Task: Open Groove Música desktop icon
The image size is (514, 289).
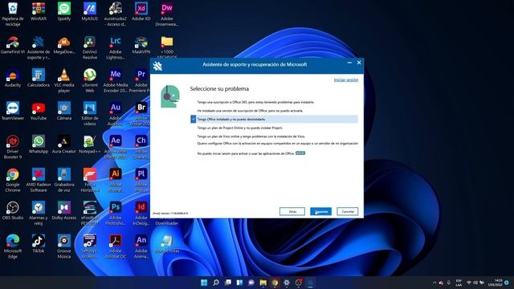Action: tap(64, 246)
